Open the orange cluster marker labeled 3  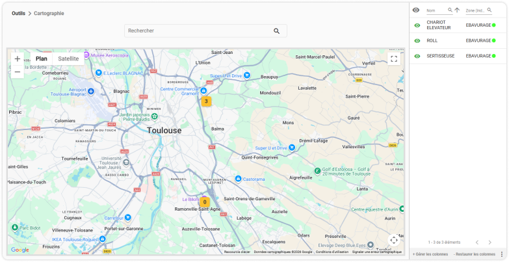tap(206, 101)
